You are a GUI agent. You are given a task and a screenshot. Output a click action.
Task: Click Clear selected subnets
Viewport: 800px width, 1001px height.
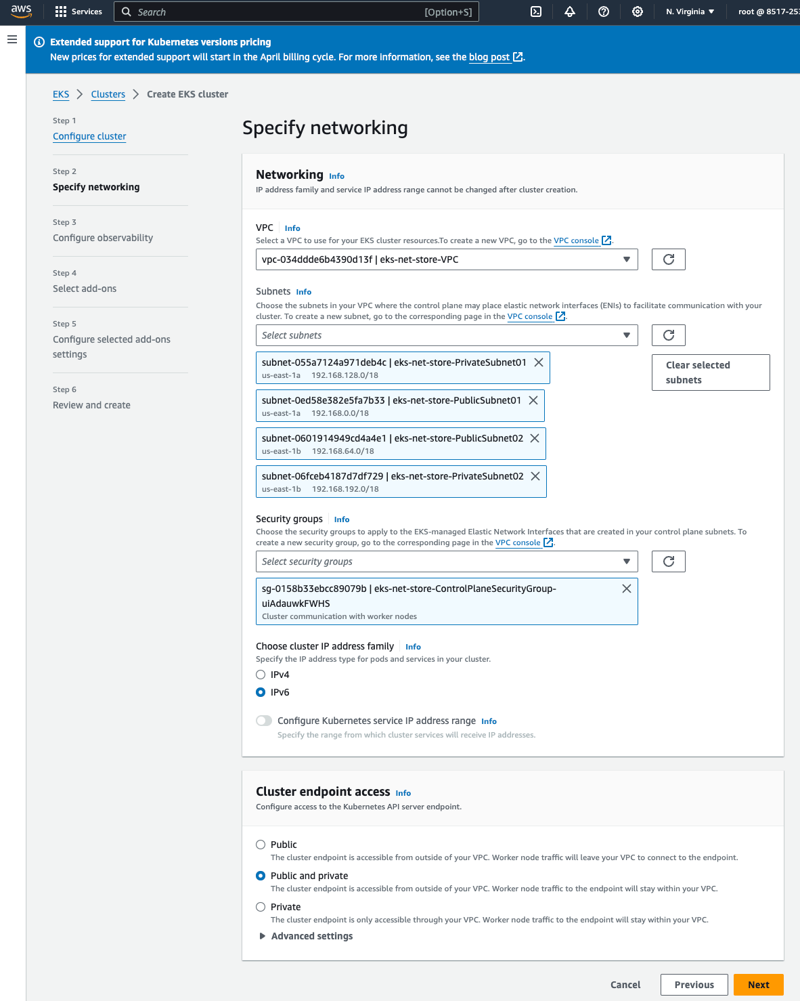tap(711, 372)
